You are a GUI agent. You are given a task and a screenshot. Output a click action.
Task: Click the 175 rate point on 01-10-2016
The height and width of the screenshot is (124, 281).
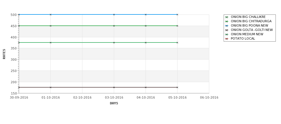pos(50,87)
